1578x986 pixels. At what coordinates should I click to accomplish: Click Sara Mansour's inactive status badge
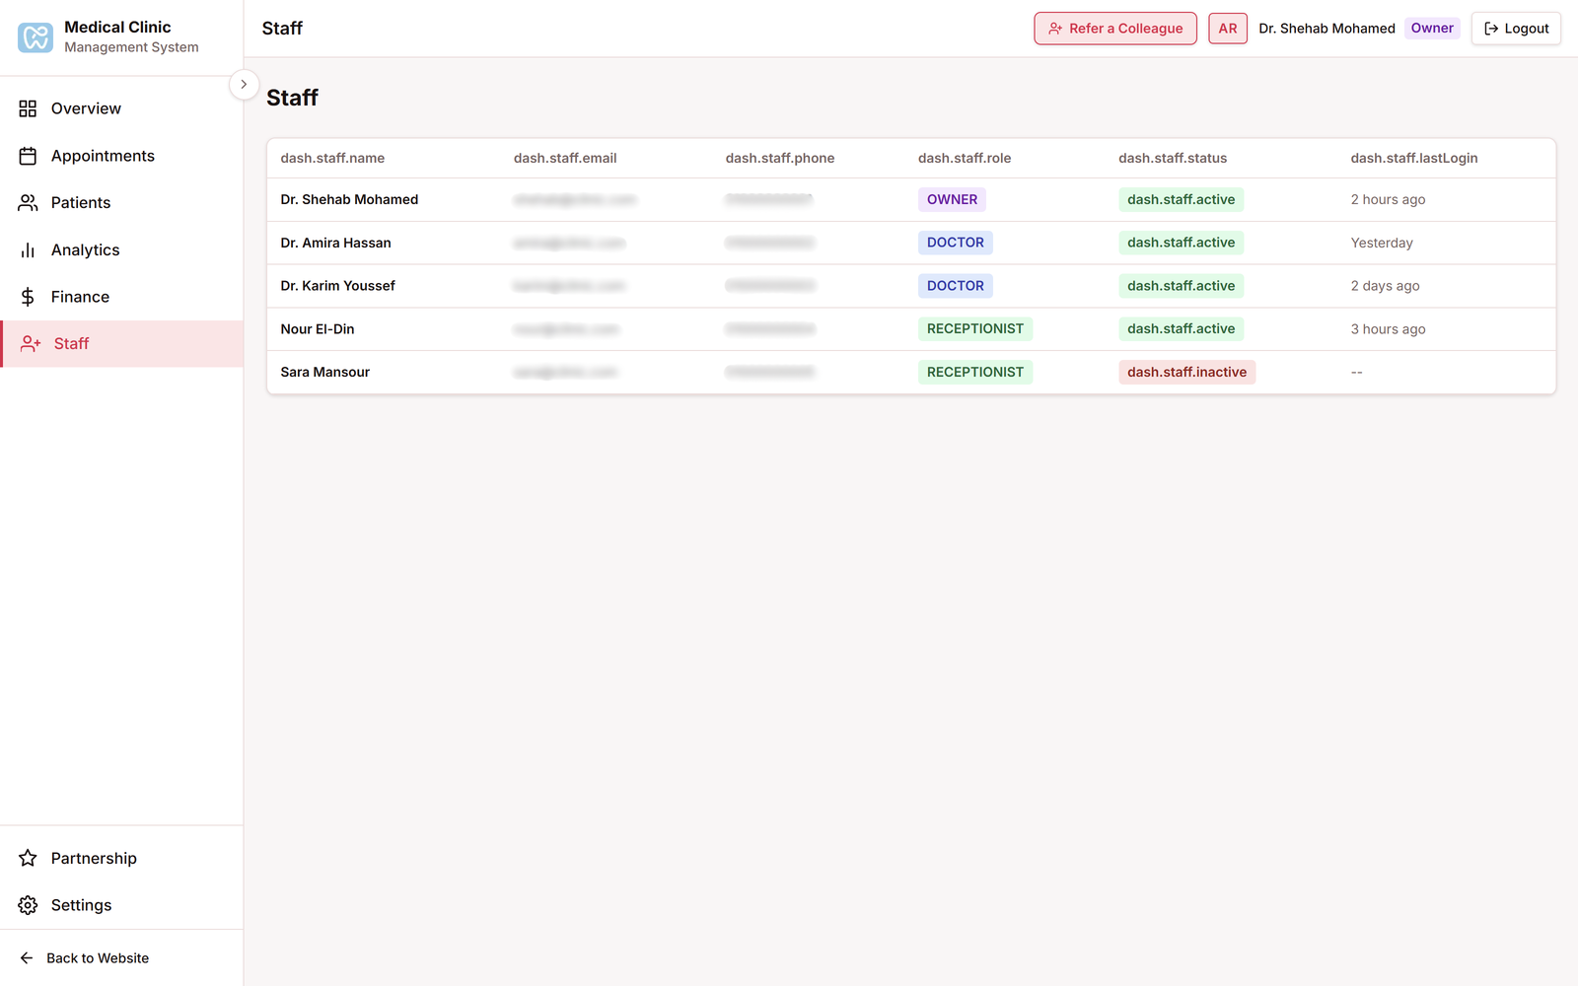click(x=1186, y=373)
